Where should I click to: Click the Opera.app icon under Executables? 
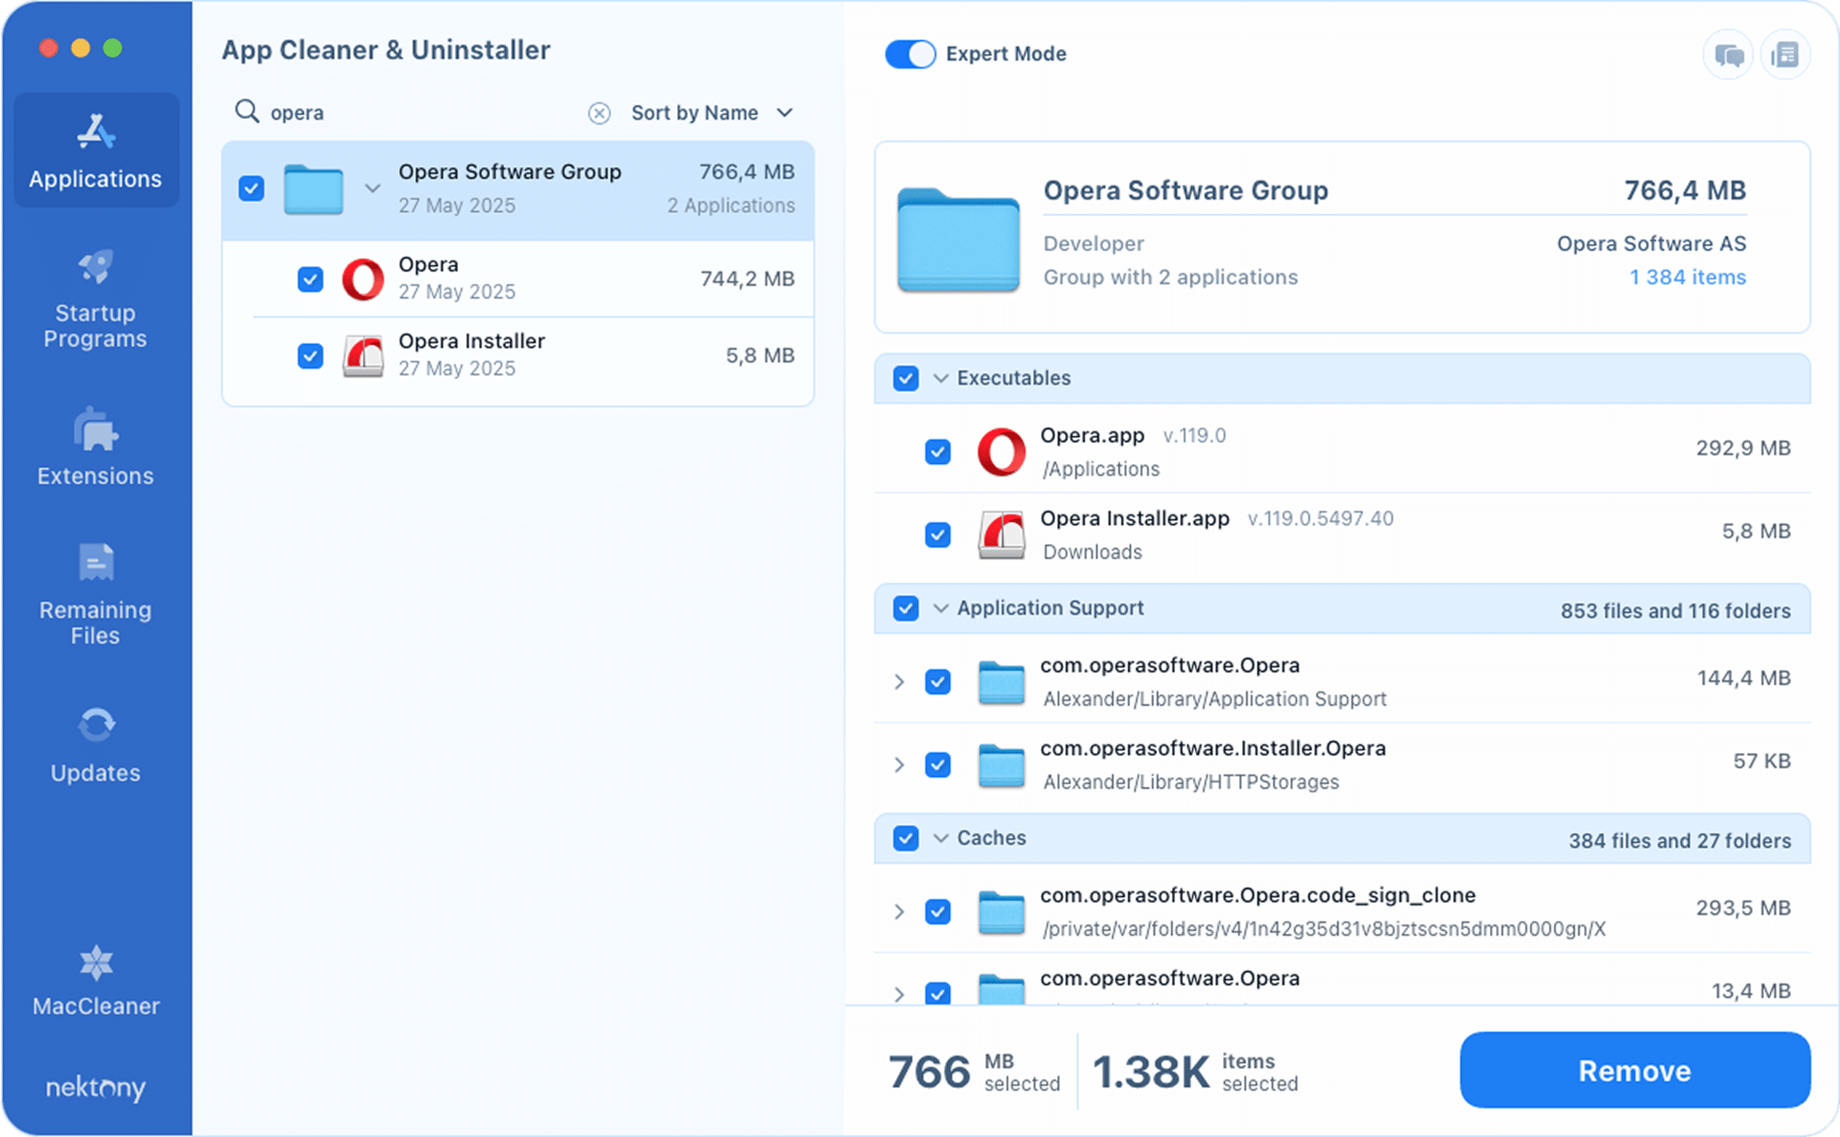pos(1001,452)
